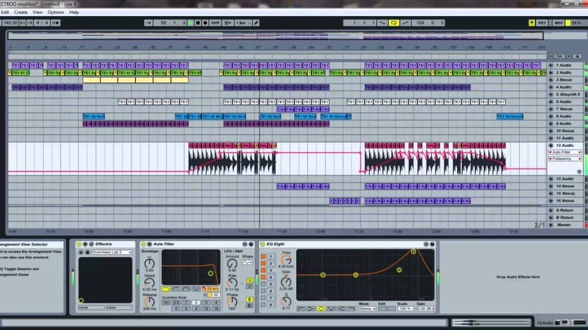This screenshot has height=330, width=588.
Task: Toggle the Follow playback arrow button
Action: tap(149, 23)
